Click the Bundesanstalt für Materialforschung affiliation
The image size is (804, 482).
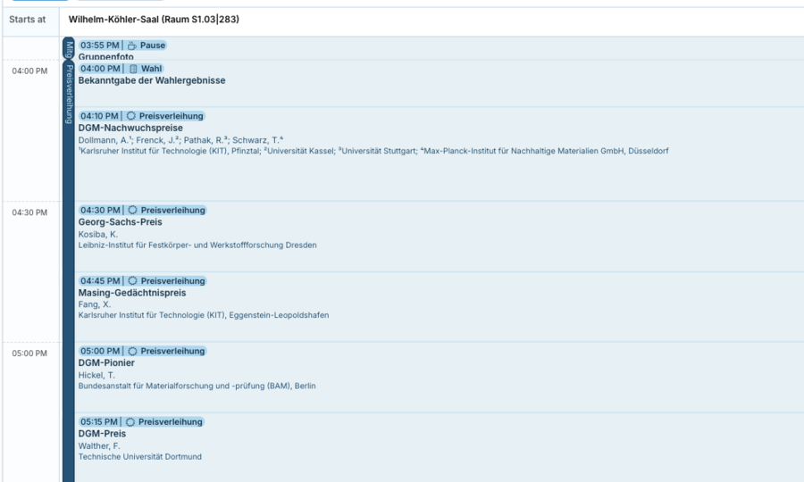[x=197, y=386]
